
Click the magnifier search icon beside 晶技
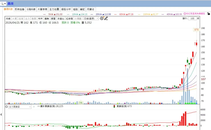pyautogui.click(x=2, y=4)
